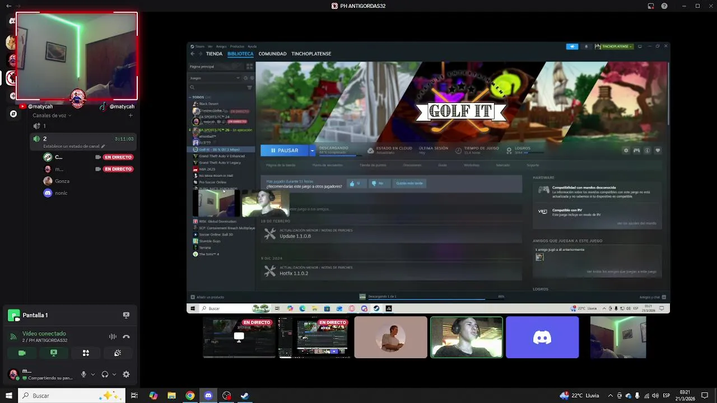Open TINCHOPLATENSE profile tab in Steam

click(311, 54)
